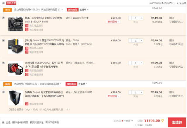Viewport: 187px width, 128px height.
Task: Open aigo 月光宝盒 case thumbnail
Action: pyautogui.click(x=15, y=98)
